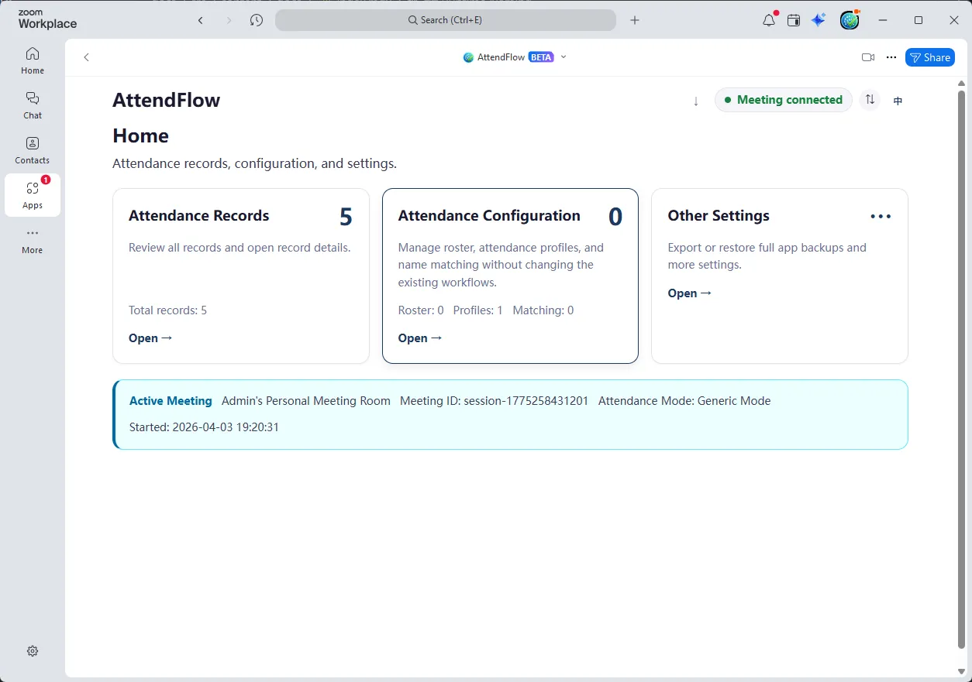This screenshot has width=972, height=682.
Task: Open the profile avatar menu
Action: [x=850, y=20]
